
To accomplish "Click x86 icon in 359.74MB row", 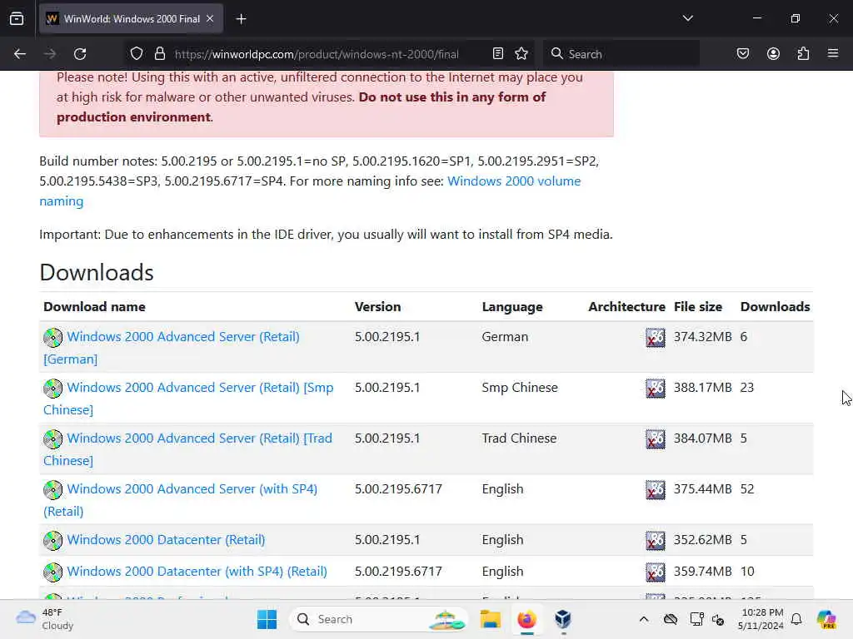I will coord(655,572).
